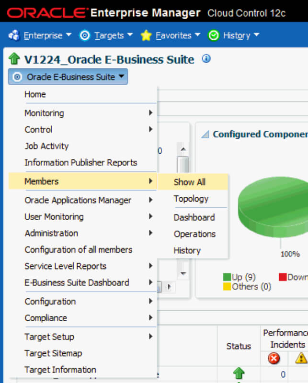Open the Targets menu
The height and width of the screenshot is (383, 308).
pyautogui.click(x=114, y=35)
